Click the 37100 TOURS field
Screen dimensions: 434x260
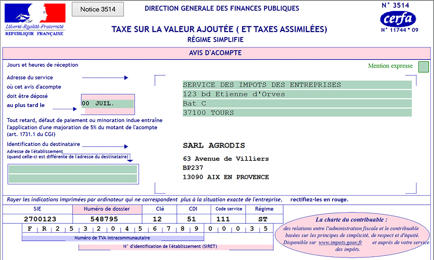[297, 112]
